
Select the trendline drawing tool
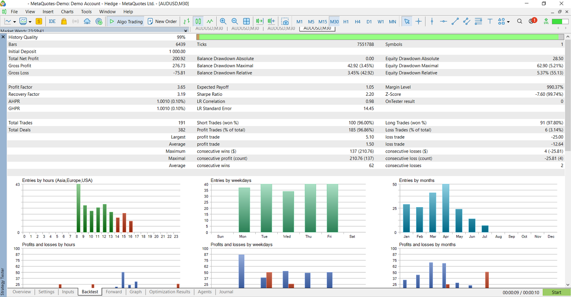click(x=455, y=22)
